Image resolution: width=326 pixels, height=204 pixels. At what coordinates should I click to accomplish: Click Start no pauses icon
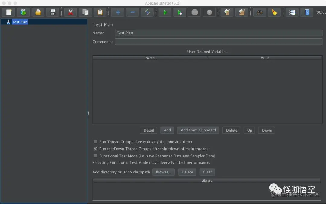click(180, 12)
